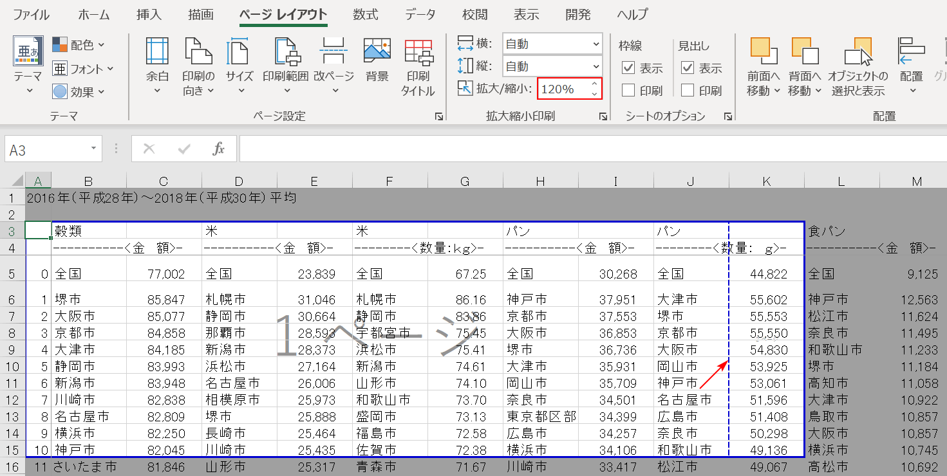
Task: Expand the Name Box dropdown arrow
Action: (94, 149)
